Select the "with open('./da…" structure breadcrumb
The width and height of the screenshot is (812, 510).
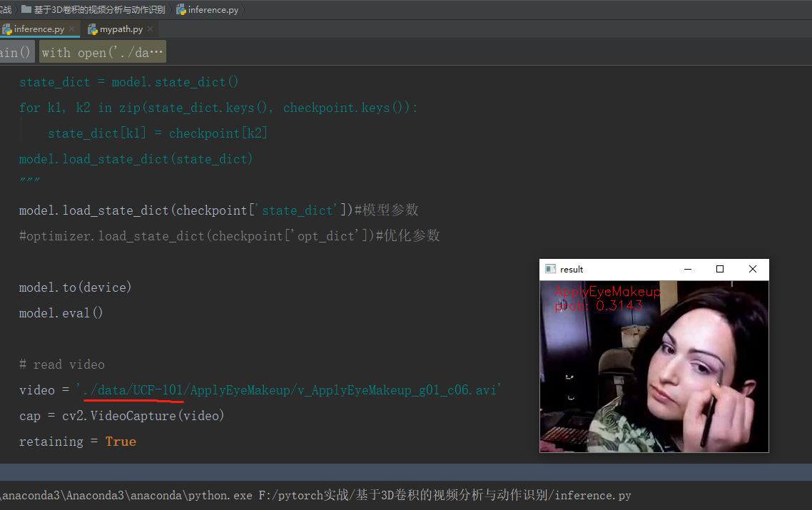(103, 52)
